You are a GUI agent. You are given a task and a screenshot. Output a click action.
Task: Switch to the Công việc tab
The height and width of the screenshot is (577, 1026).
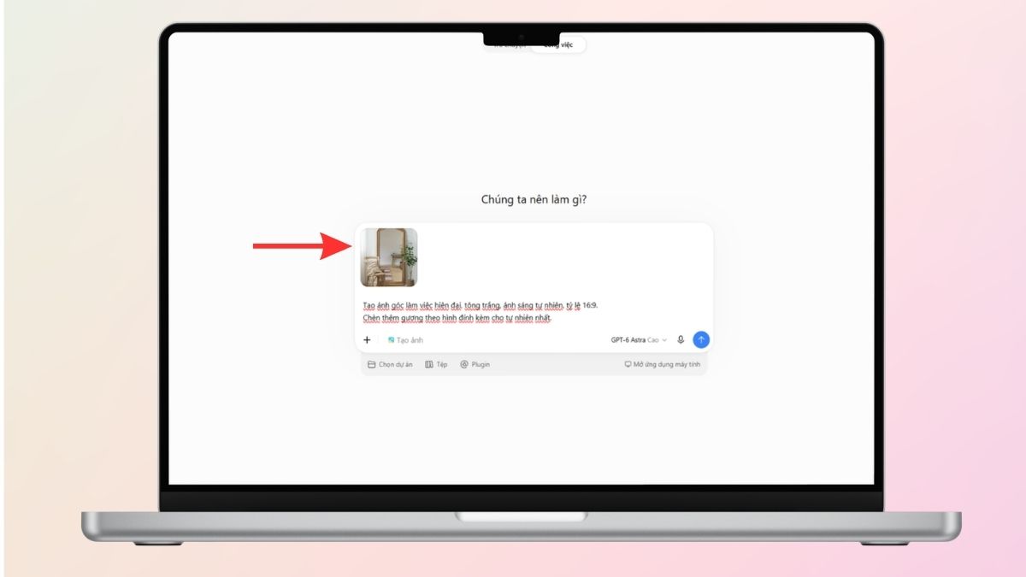coord(558,44)
